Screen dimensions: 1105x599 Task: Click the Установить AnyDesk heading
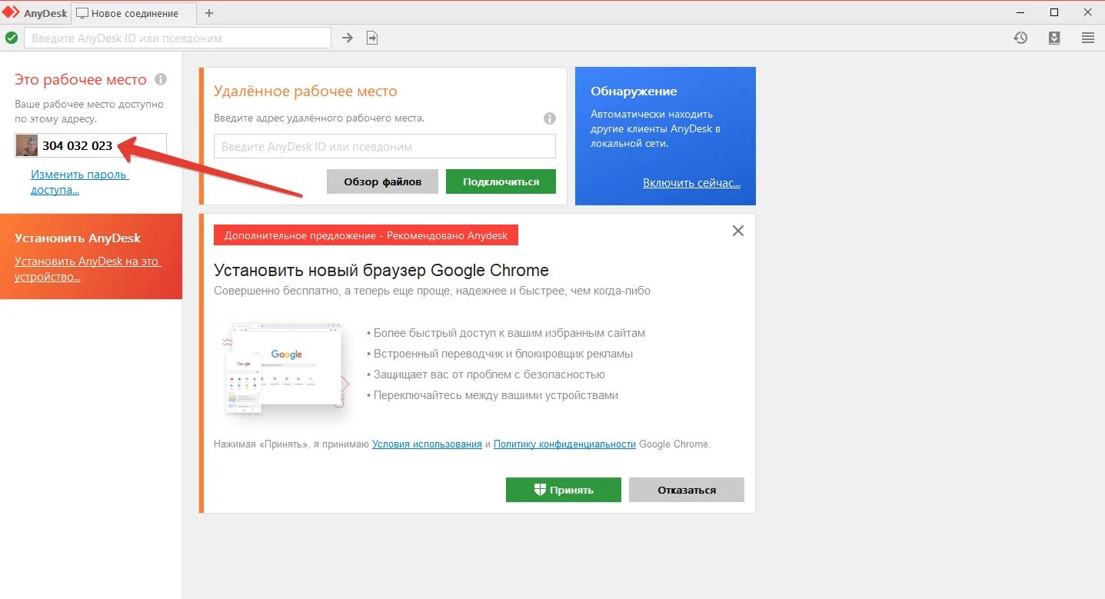pos(78,238)
